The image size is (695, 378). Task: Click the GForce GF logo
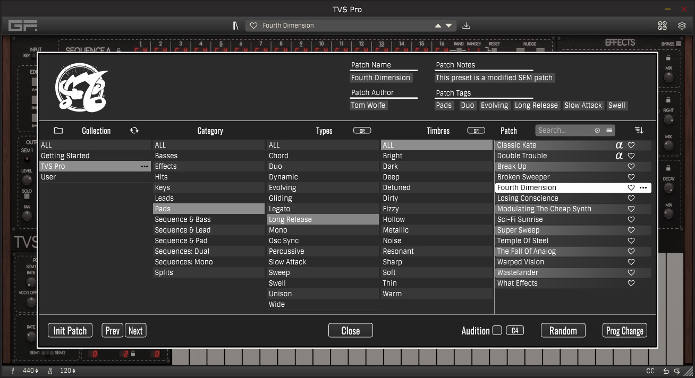(23, 25)
